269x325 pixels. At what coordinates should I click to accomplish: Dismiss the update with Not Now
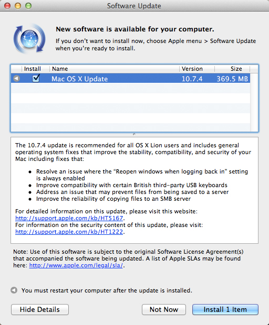pos(164,309)
